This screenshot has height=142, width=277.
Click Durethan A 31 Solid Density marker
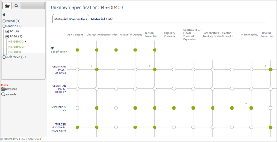135,108
